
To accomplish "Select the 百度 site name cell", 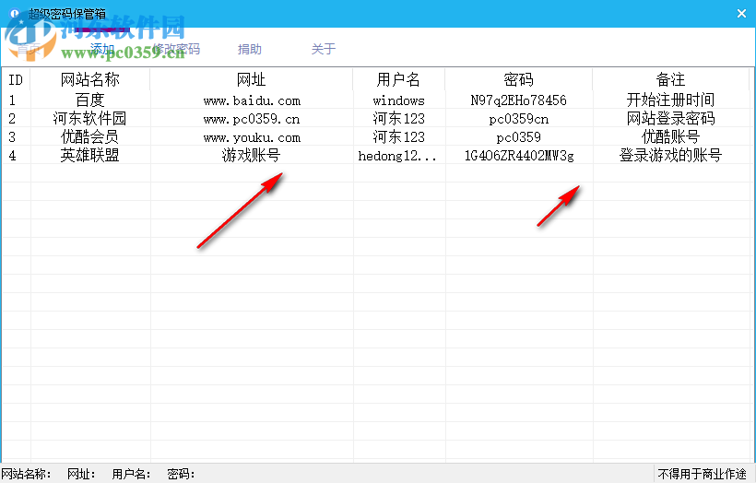I will pyautogui.click(x=90, y=100).
